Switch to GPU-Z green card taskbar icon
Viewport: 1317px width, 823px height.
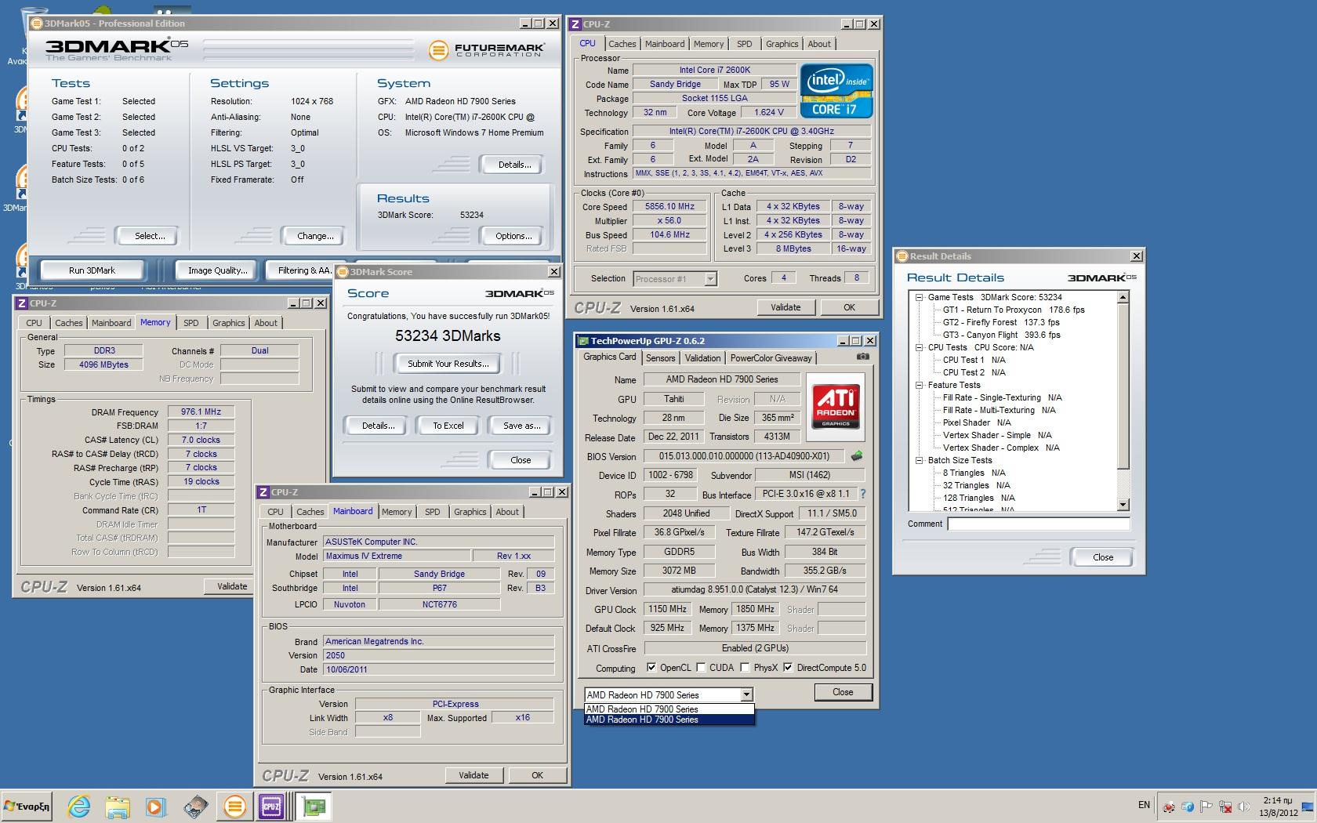[x=315, y=806]
